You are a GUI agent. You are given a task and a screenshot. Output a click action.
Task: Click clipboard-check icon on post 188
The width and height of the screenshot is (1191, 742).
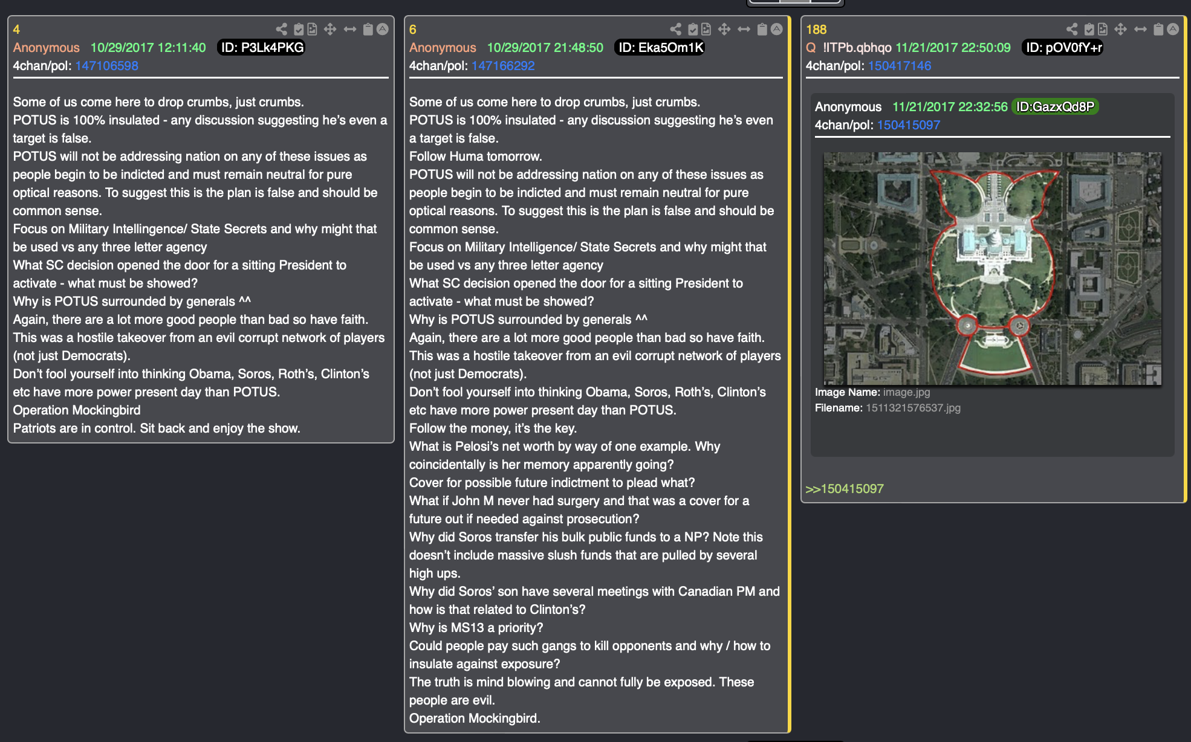coord(1089,29)
